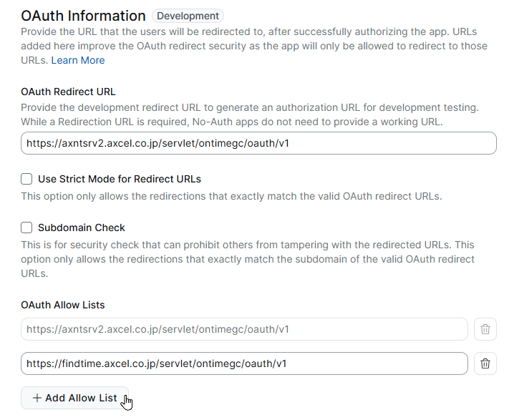Click trash icon beside findtime URL
The image size is (509, 420).
(x=485, y=363)
